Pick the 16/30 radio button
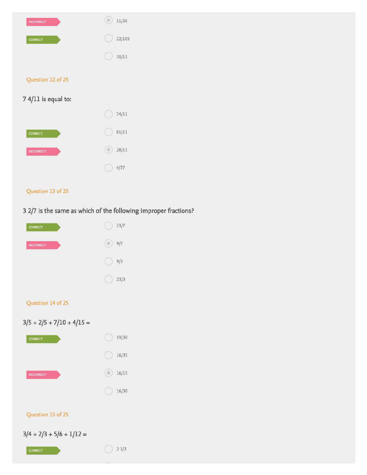Screen dimensions: 367x475 pos(109,391)
